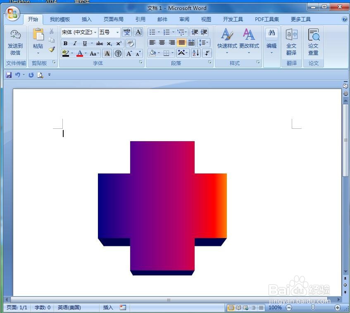Screen dimensions: 350x313
Task: Apply red font color button
Action: click(x=80, y=53)
